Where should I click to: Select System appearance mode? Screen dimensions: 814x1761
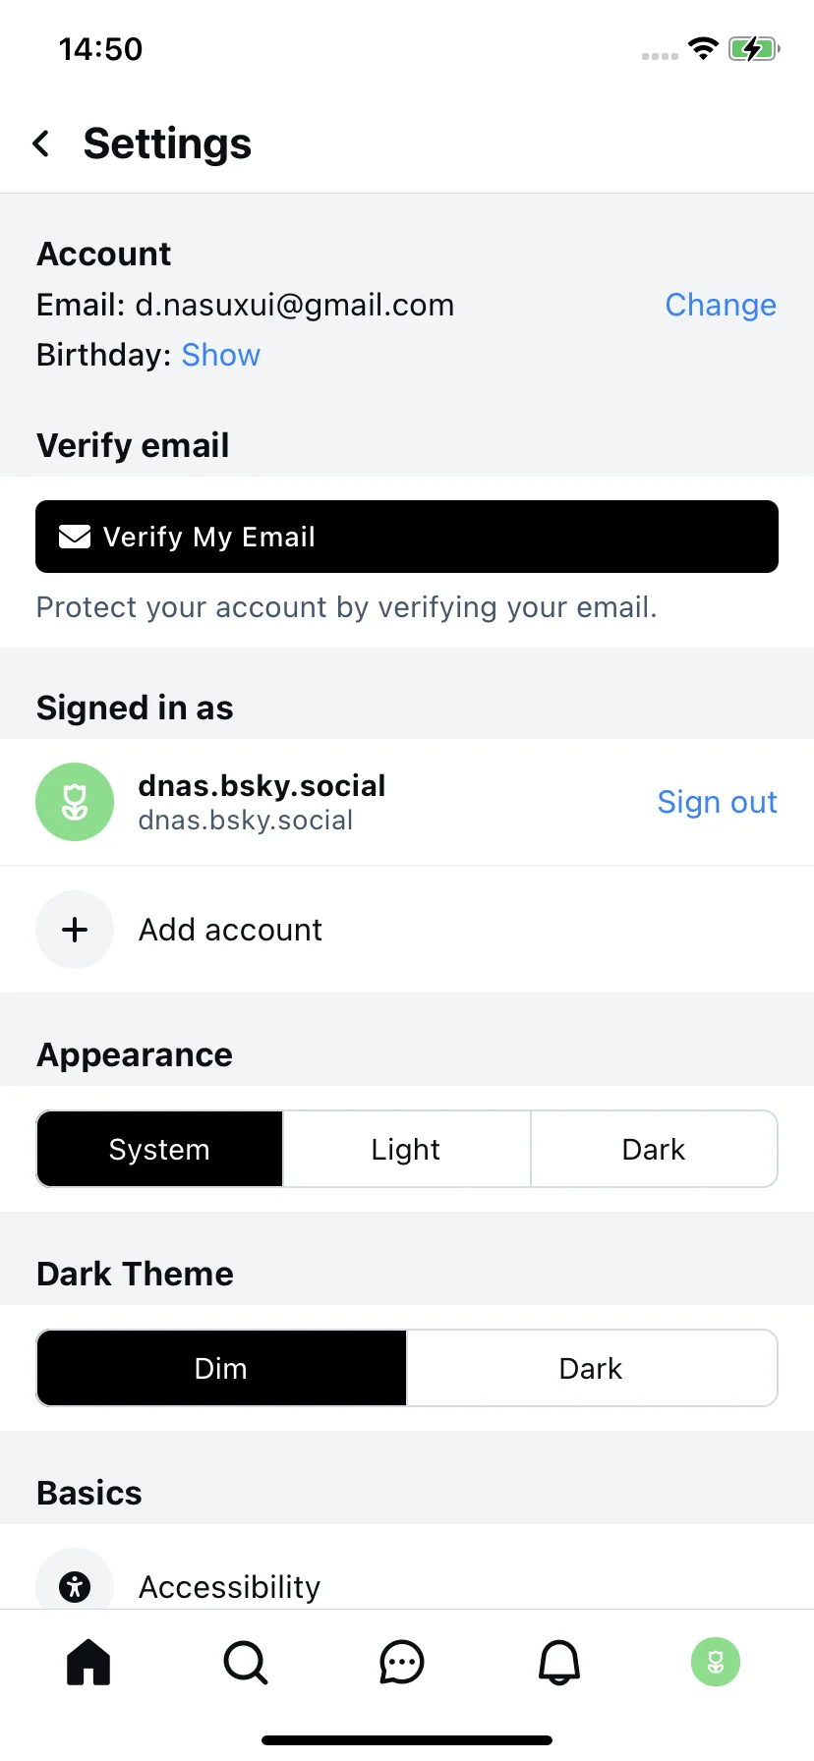(x=160, y=1149)
